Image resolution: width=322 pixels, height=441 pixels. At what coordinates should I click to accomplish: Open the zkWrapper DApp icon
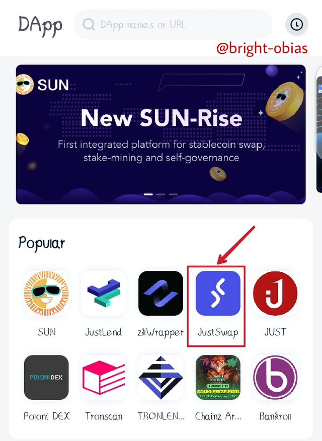160,293
